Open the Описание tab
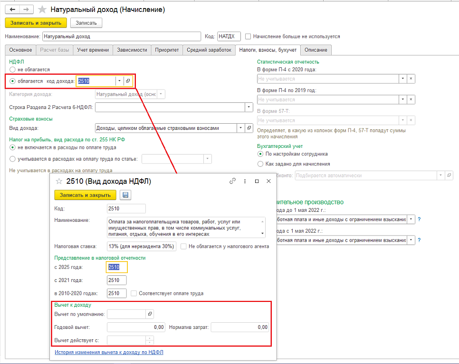Image resolution: width=459 pixels, height=364 pixels. pos(316,50)
